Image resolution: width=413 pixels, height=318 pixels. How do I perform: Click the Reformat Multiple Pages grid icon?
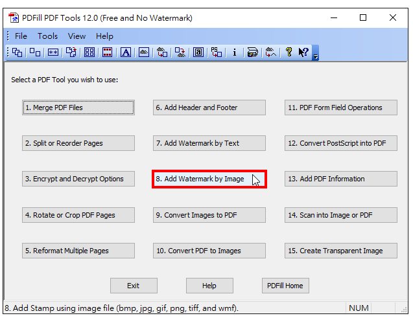point(89,52)
